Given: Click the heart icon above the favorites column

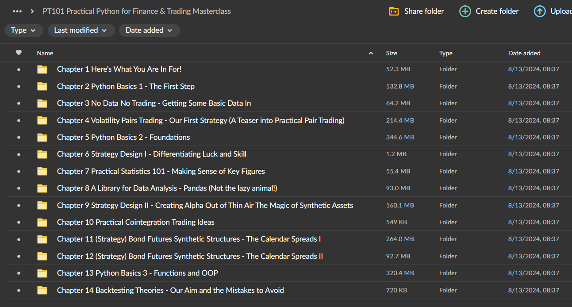Looking at the screenshot, I should [x=19, y=53].
